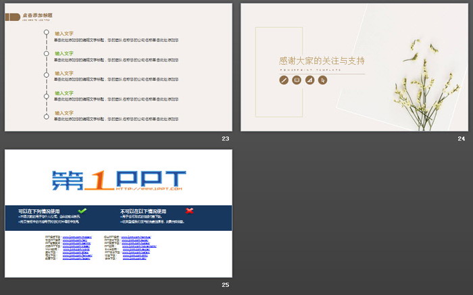This screenshot has width=473, height=295.
Task: Click the POWERPOINT TEMPLATE subtitle on slide 24
Action: [x=310, y=70]
